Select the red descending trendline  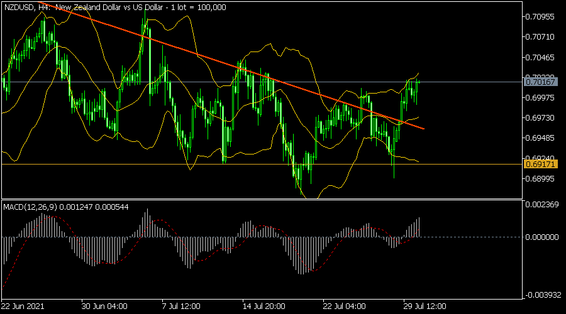(x=231, y=65)
